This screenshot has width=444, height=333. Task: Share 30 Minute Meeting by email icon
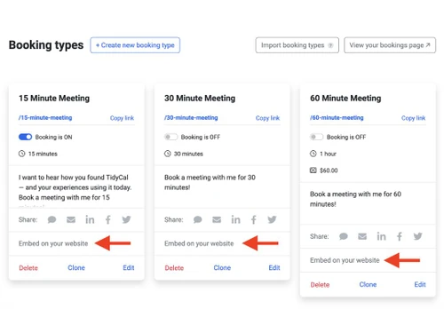tap(217, 219)
